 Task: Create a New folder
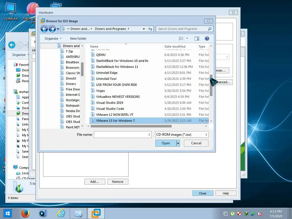(x=78, y=38)
